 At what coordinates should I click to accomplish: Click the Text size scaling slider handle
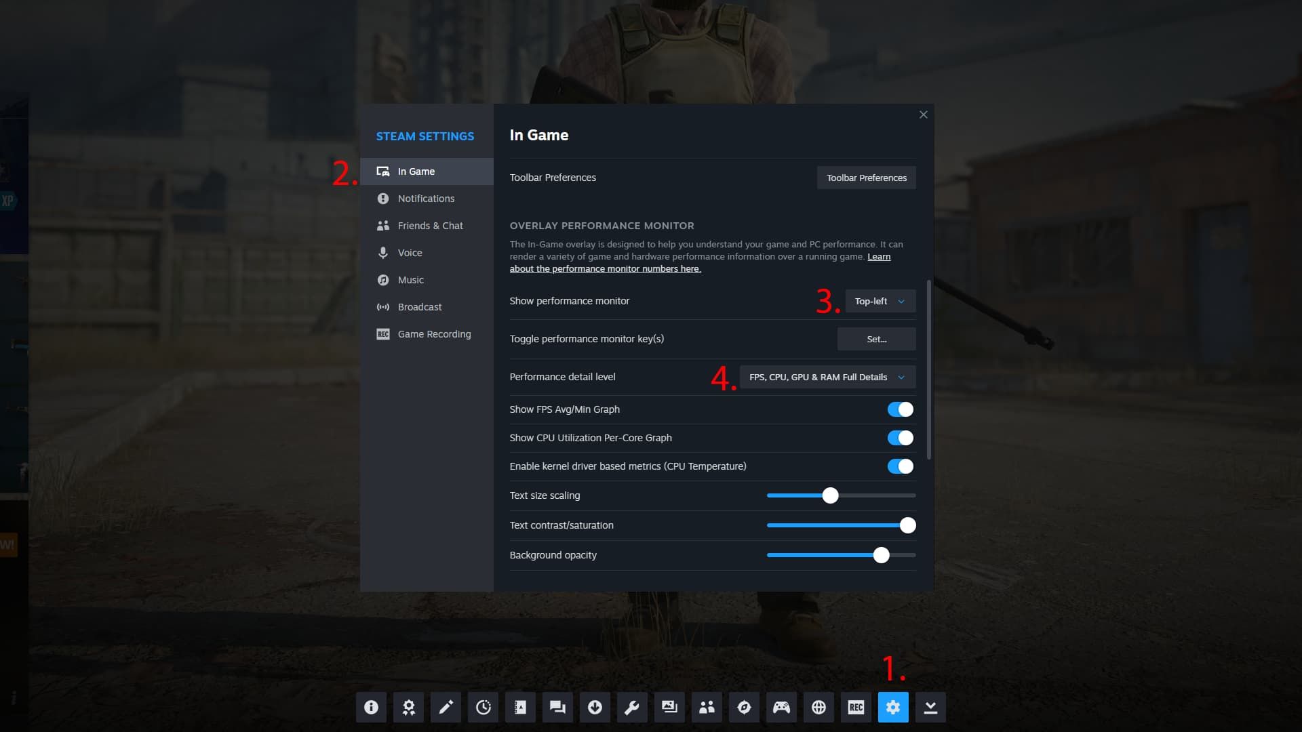point(830,495)
